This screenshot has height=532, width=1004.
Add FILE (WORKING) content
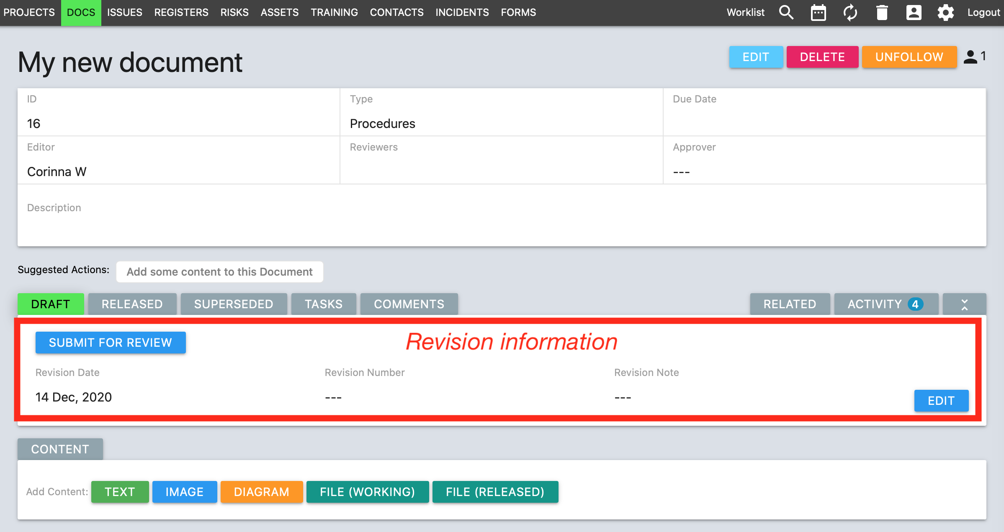tap(368, 492)
